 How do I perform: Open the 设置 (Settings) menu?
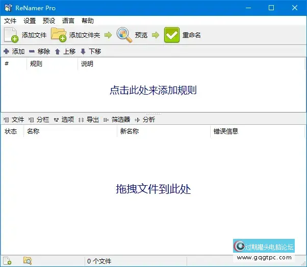pos(30,20)
